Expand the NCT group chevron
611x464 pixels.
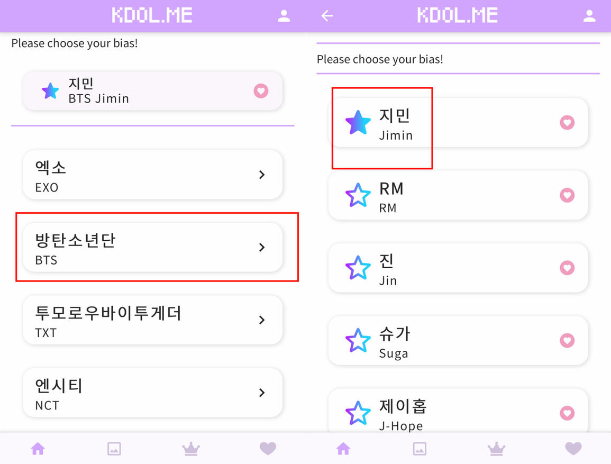262,393
